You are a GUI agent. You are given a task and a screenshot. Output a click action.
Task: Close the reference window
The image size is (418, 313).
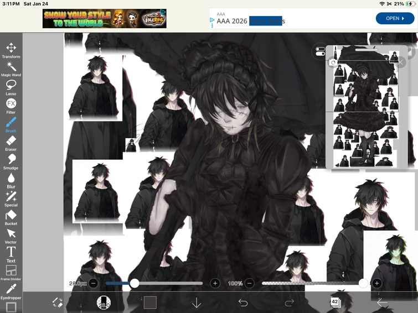400,62
